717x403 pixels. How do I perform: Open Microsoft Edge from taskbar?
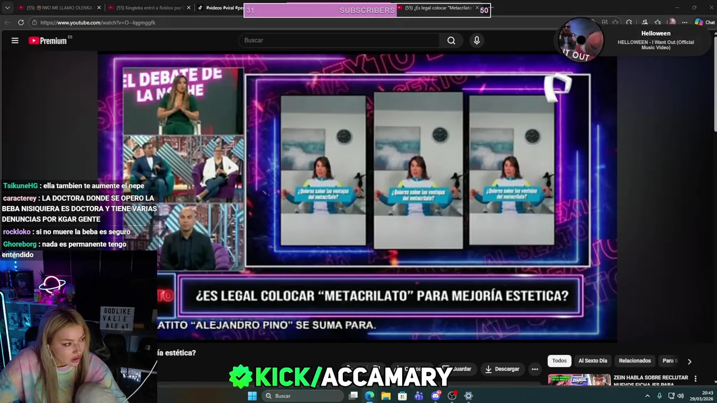(x=370, y=396)
